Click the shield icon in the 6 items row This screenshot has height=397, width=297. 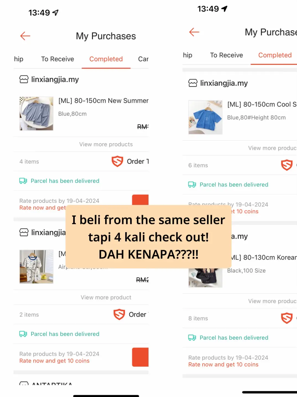click(x=287, y=165)
